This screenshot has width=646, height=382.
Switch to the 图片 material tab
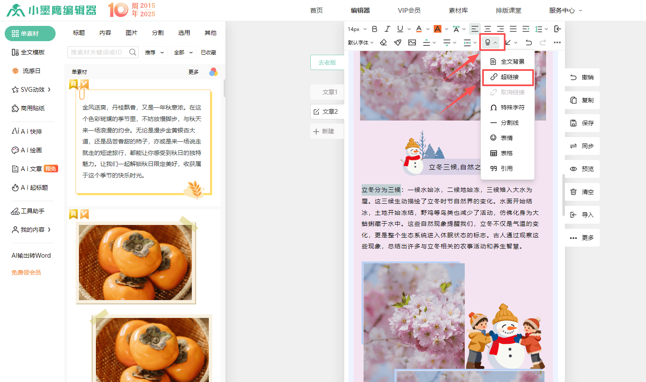point(132,33)
